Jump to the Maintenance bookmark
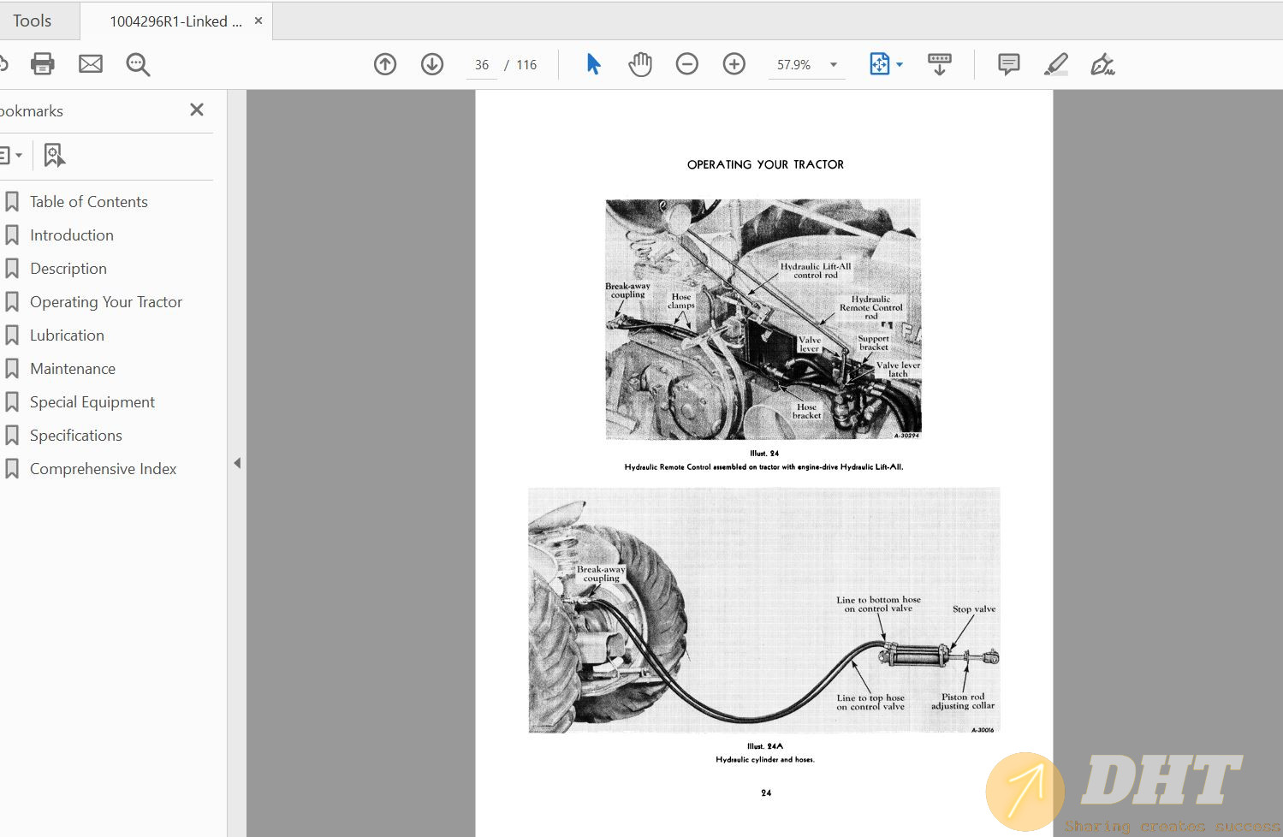The image size is (1283, 837). (73, 369)
